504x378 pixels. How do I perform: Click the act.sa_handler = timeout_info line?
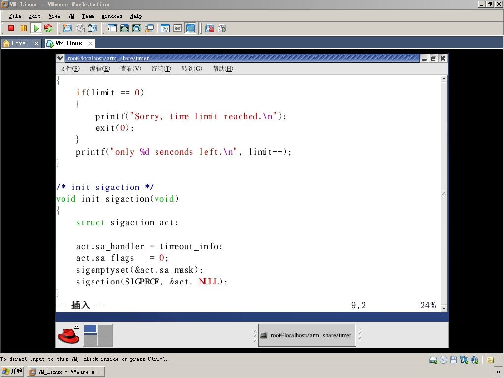coord(149,246)
